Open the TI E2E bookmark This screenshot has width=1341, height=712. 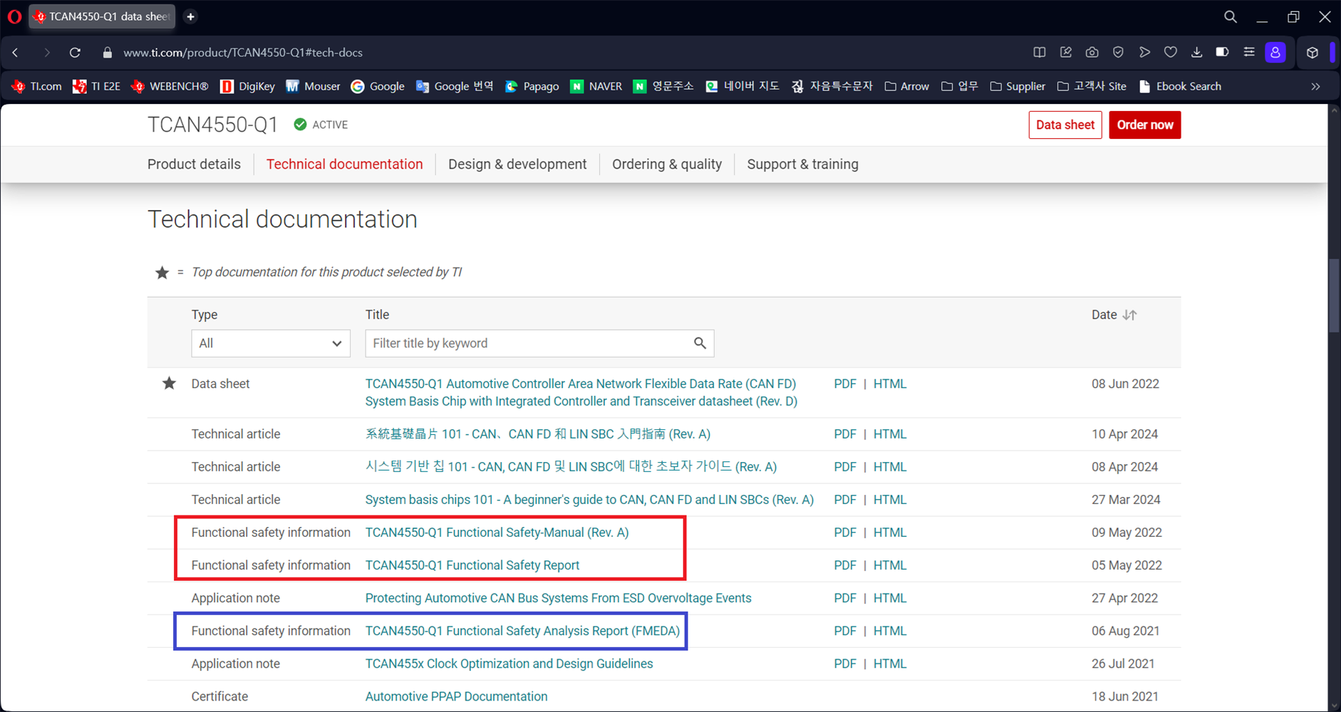pyautogui.click(x=97, y=86)
